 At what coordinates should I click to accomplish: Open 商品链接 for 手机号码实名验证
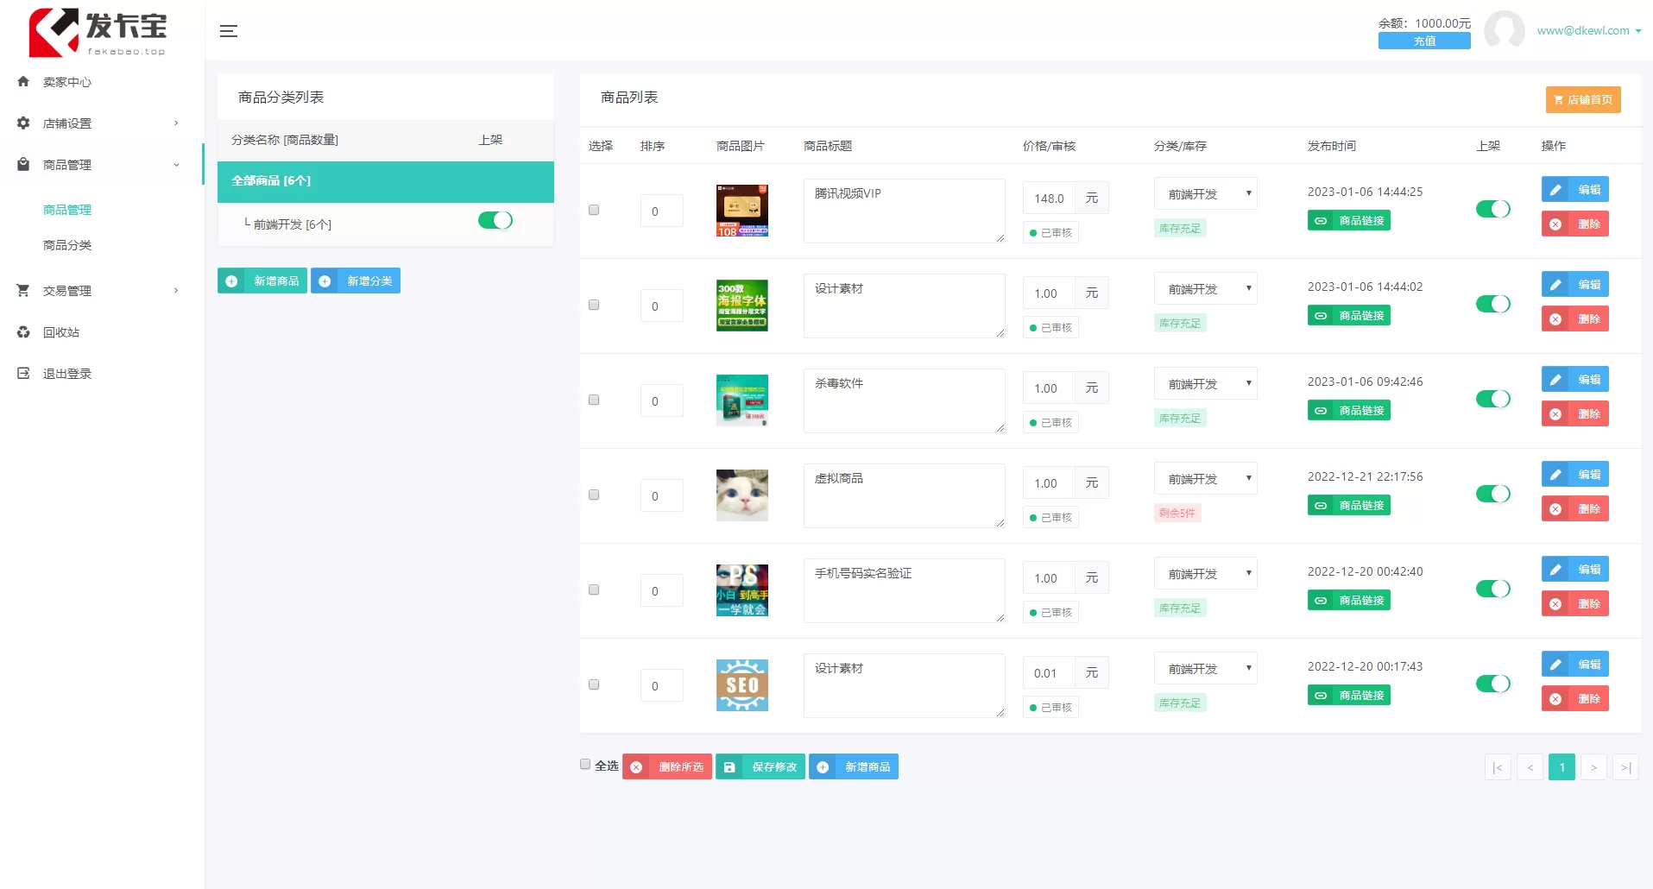pyautogui.click(x=1348, y=600)
